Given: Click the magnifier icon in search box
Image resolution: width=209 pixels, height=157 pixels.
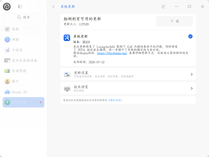Looking at the screenshot, I should (19, 17).
